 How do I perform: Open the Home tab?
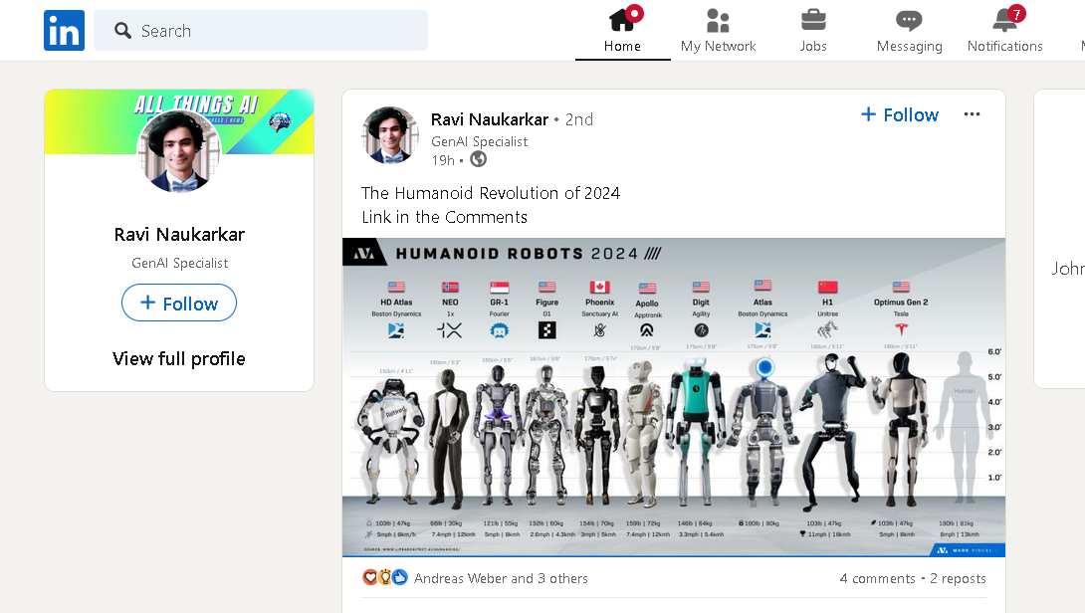(622, 31)
